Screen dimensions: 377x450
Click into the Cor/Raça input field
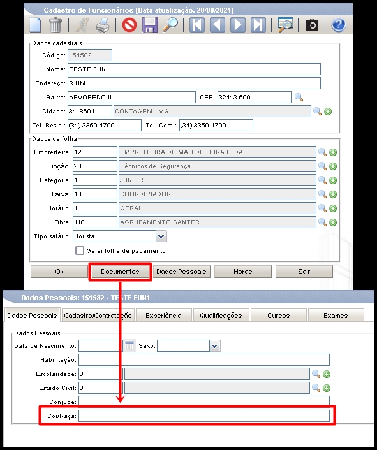pyautogui.click(x=204, y=416)
